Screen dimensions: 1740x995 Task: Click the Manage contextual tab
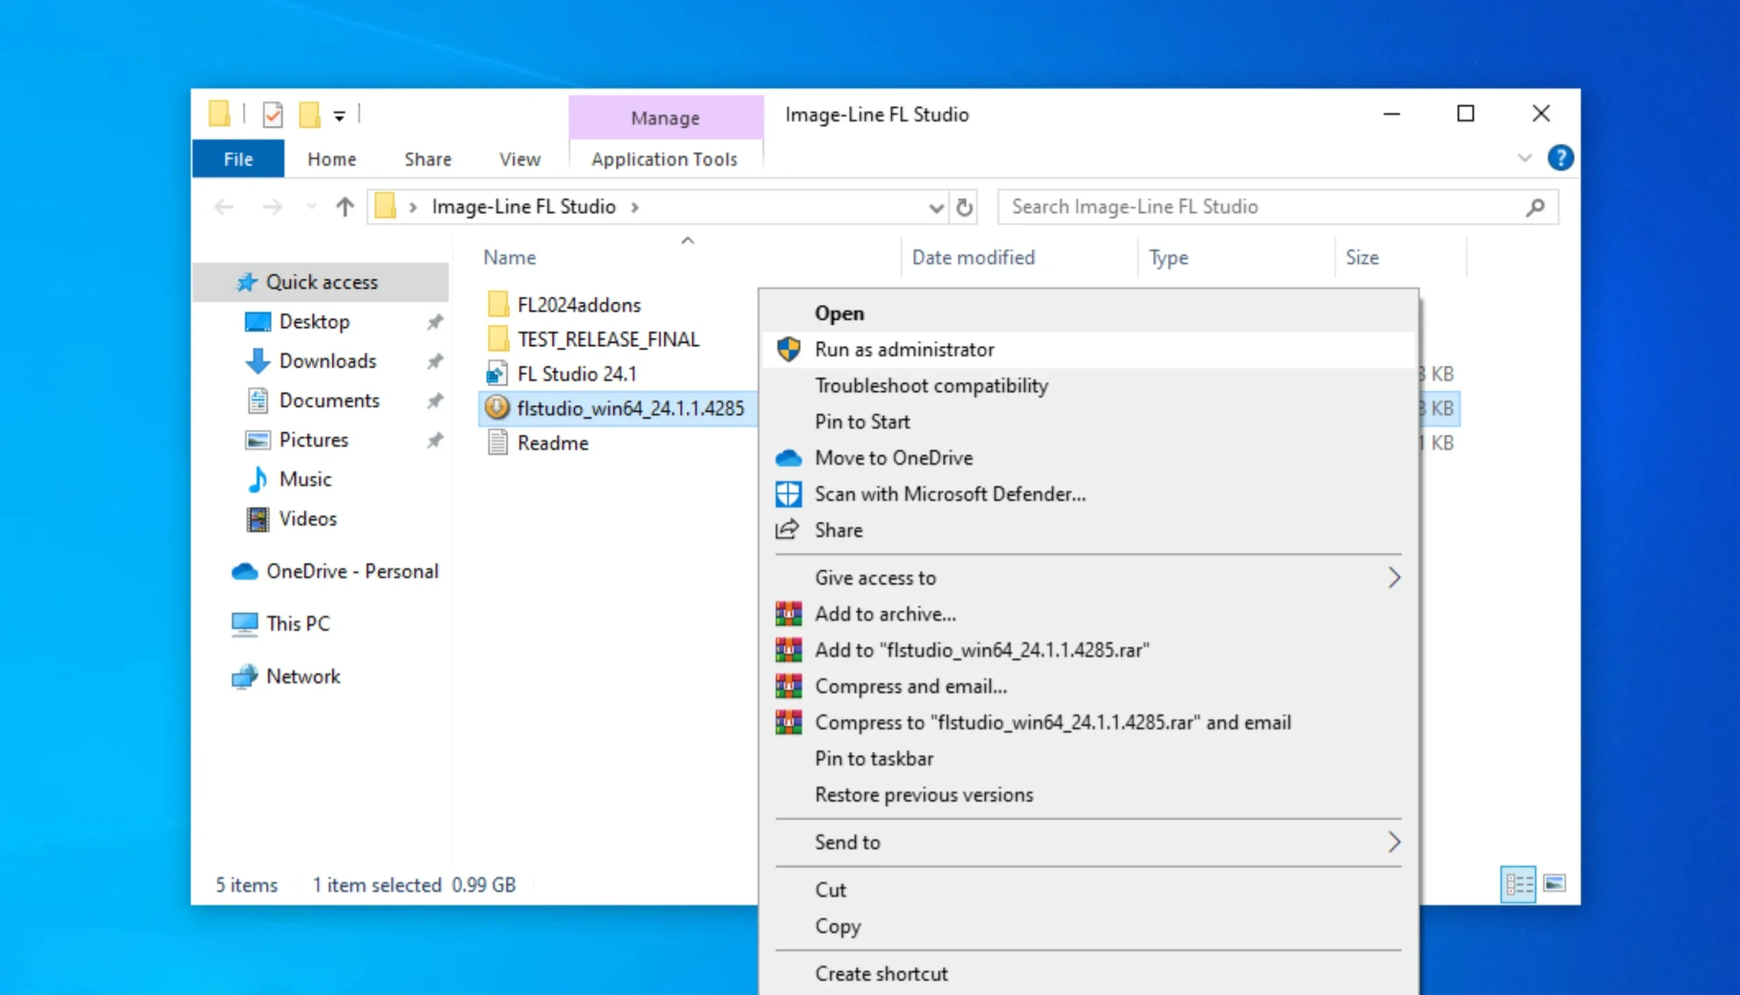tap(665, 117)
